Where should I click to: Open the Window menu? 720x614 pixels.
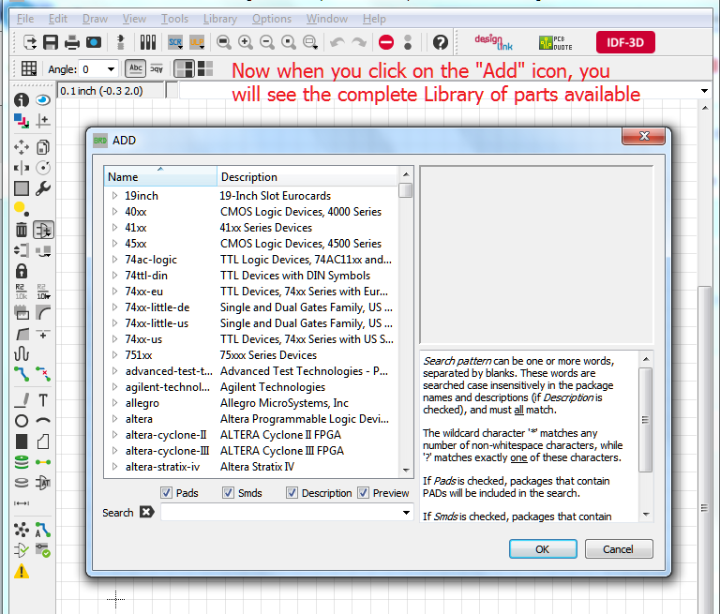click(327, 19)
